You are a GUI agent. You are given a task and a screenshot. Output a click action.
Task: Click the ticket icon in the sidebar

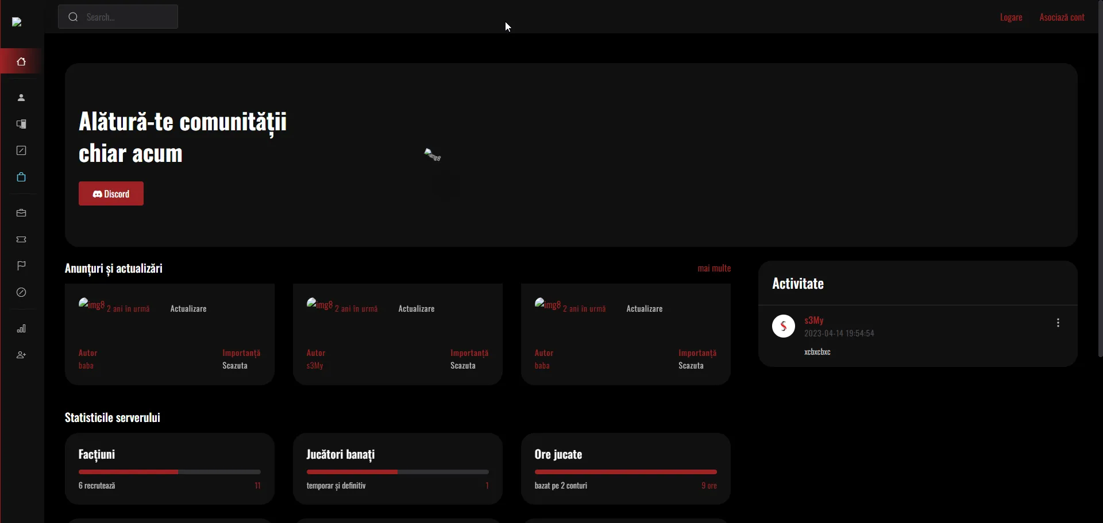pos(21,239)
